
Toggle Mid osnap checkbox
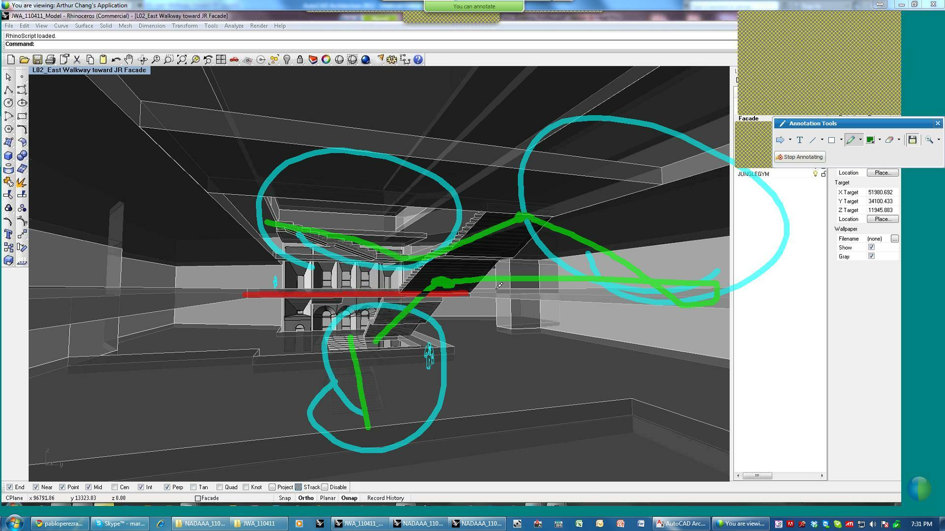point(88,487)
